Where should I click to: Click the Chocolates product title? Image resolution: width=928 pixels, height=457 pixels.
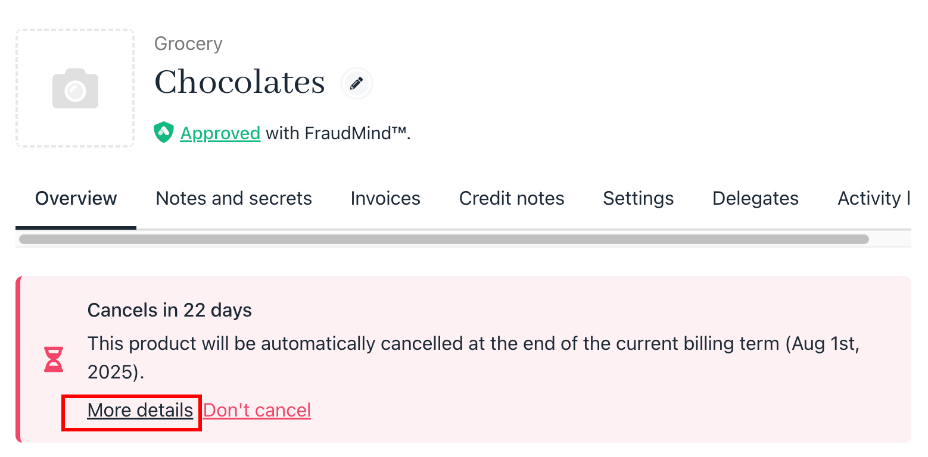[x=240, y=82]
